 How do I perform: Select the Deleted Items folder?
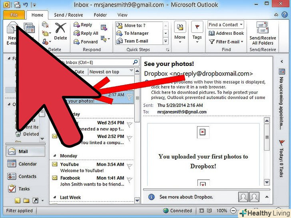28,134
